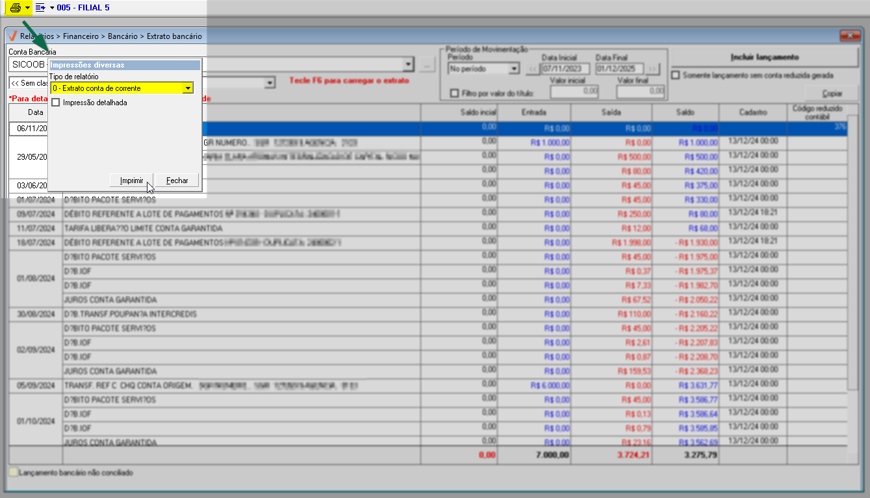Open the printer icon's dropdown arrow

tap(27, 8)
